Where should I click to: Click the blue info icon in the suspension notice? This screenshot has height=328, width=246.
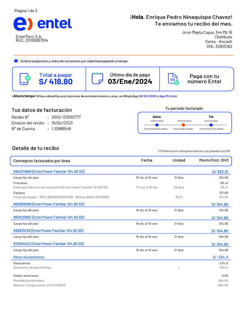pos(16,61)
